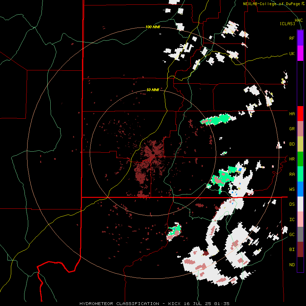
Task: Click the HR legend label
Action: point(292,159)
